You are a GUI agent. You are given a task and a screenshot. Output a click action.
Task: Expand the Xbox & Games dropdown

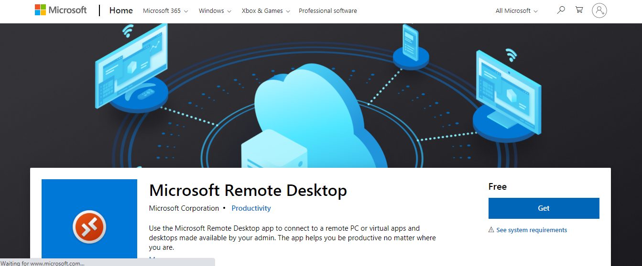coord(266,10)
